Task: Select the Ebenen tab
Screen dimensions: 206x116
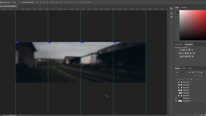Action: point(177,68)
